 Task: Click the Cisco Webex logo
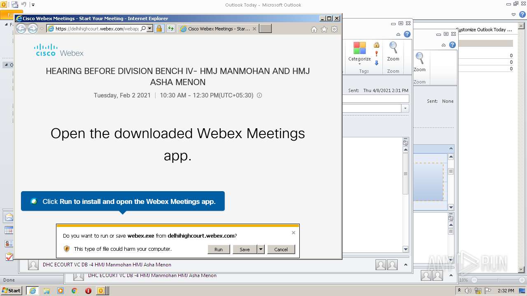pyautogui.click(x=59, y=50)
